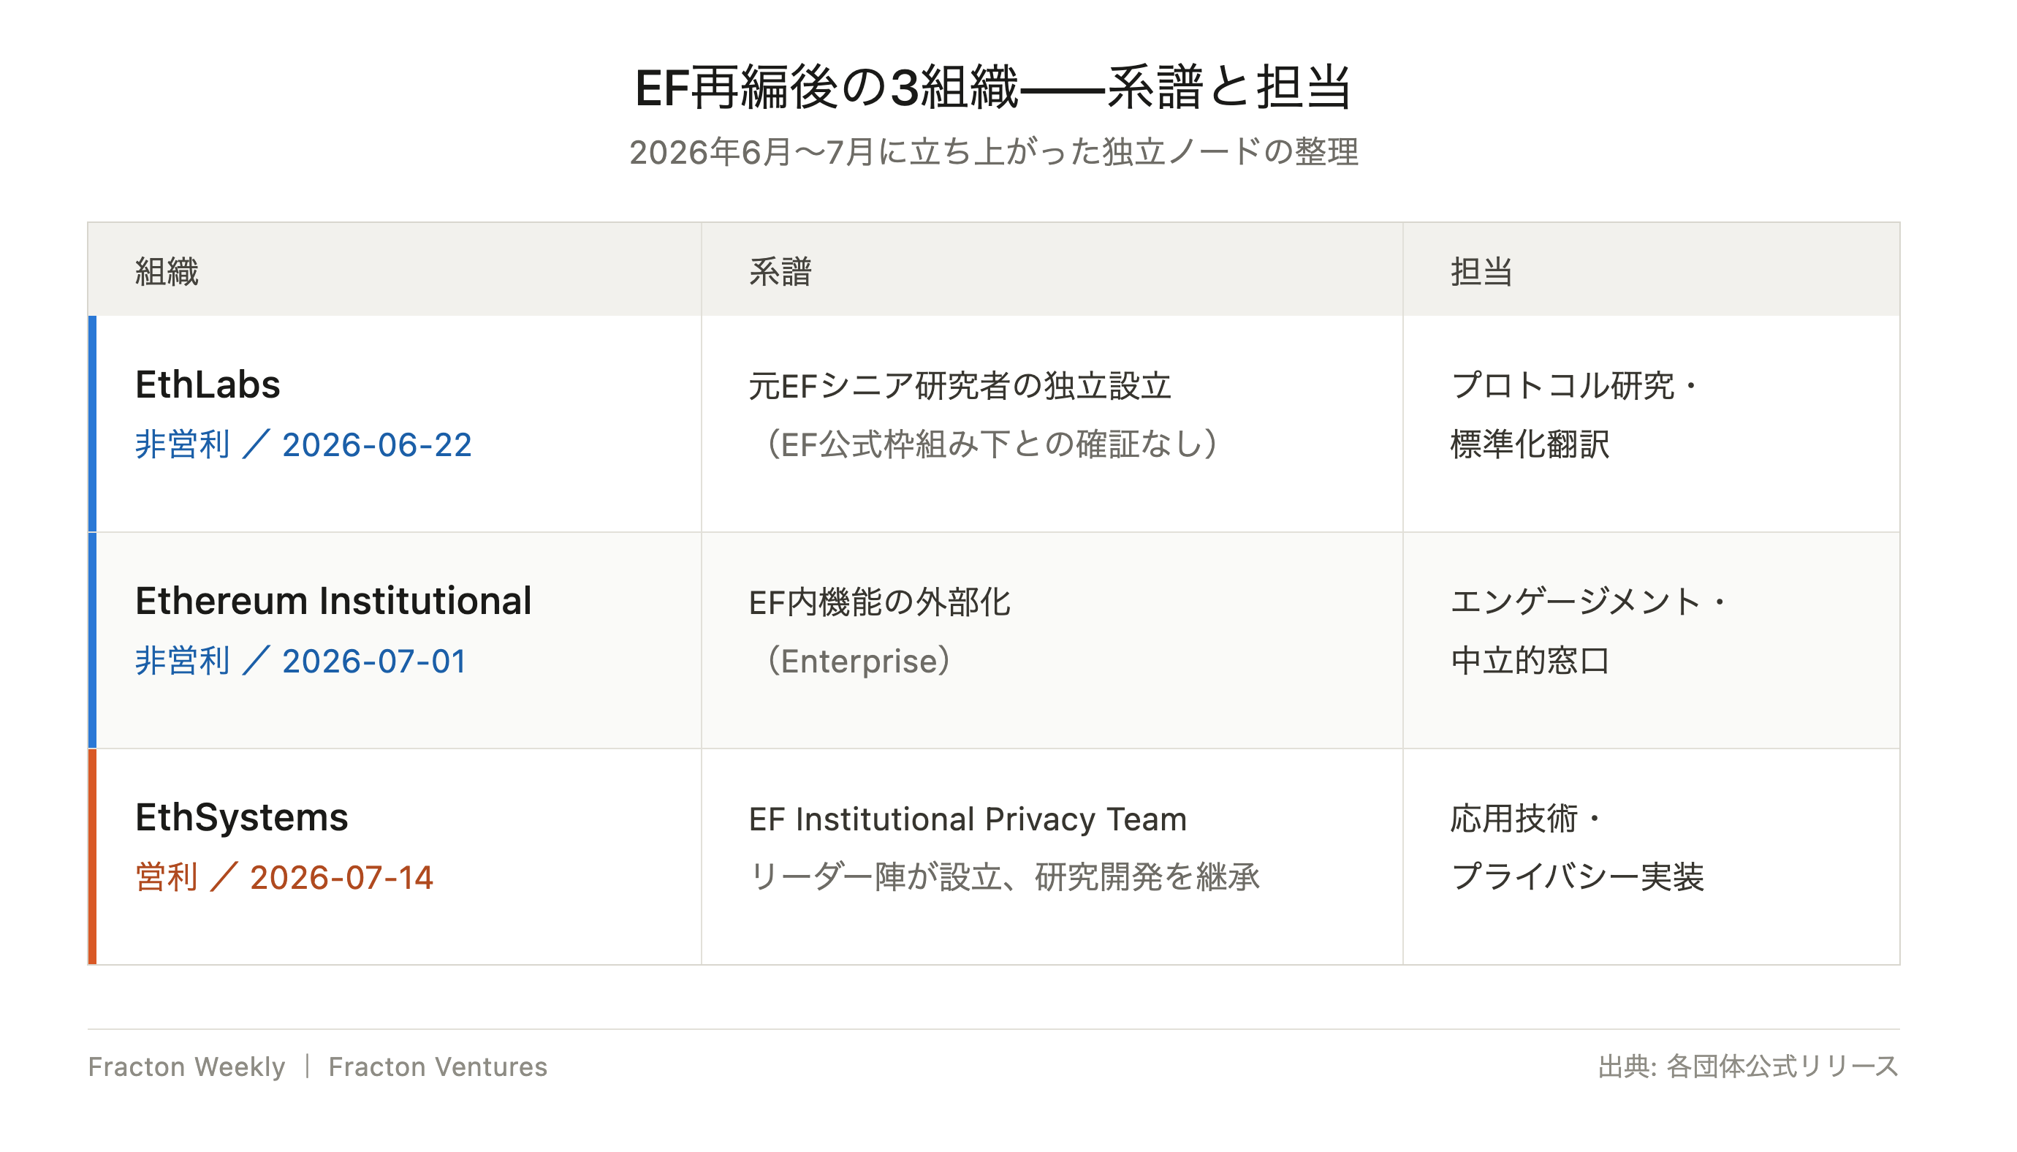The image size is (2017, 1152).
Task: Click the EthLabs organization name
Action: click(x=208, y=385)
